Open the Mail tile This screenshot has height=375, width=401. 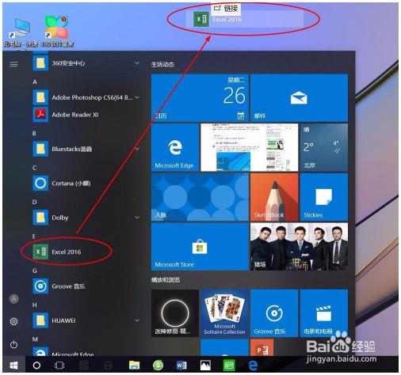[x=299, y=98]
